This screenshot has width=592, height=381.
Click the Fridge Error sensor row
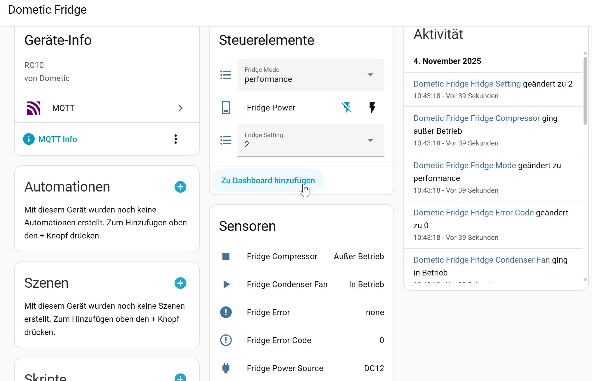(301, 312)
